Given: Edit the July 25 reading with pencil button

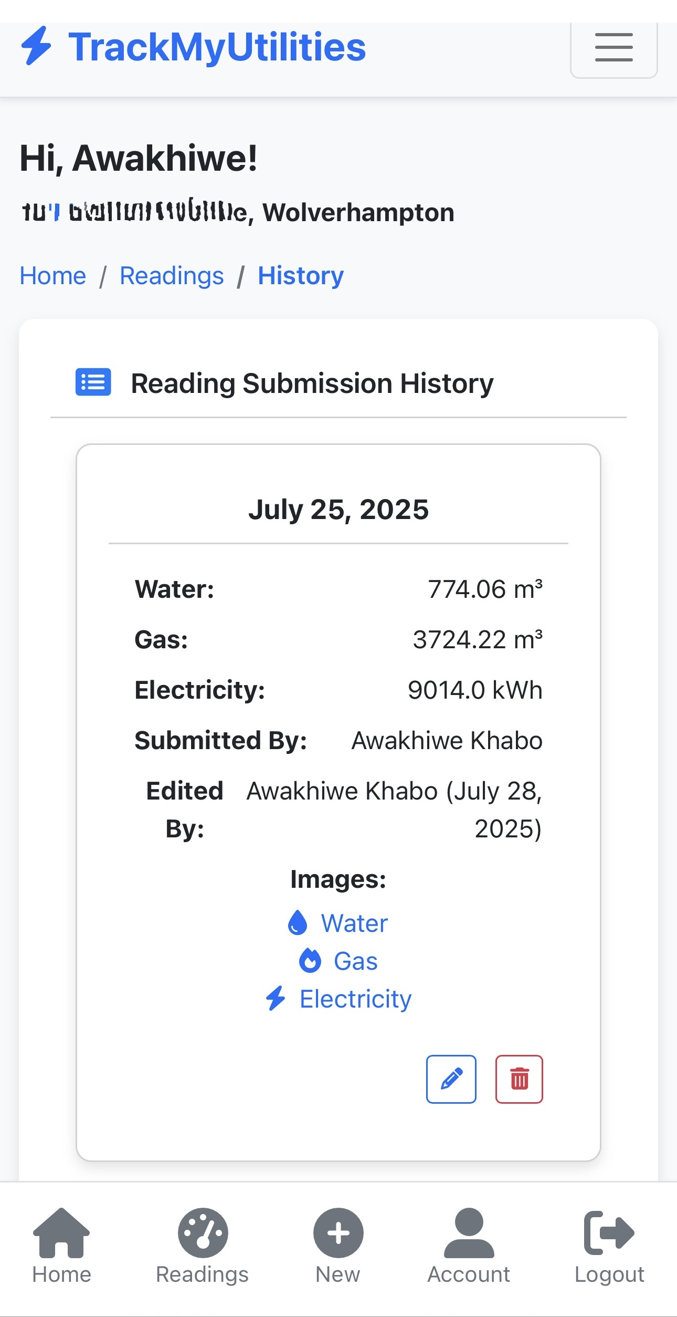Looking at the screenshot, I should tap(451, 1079).
